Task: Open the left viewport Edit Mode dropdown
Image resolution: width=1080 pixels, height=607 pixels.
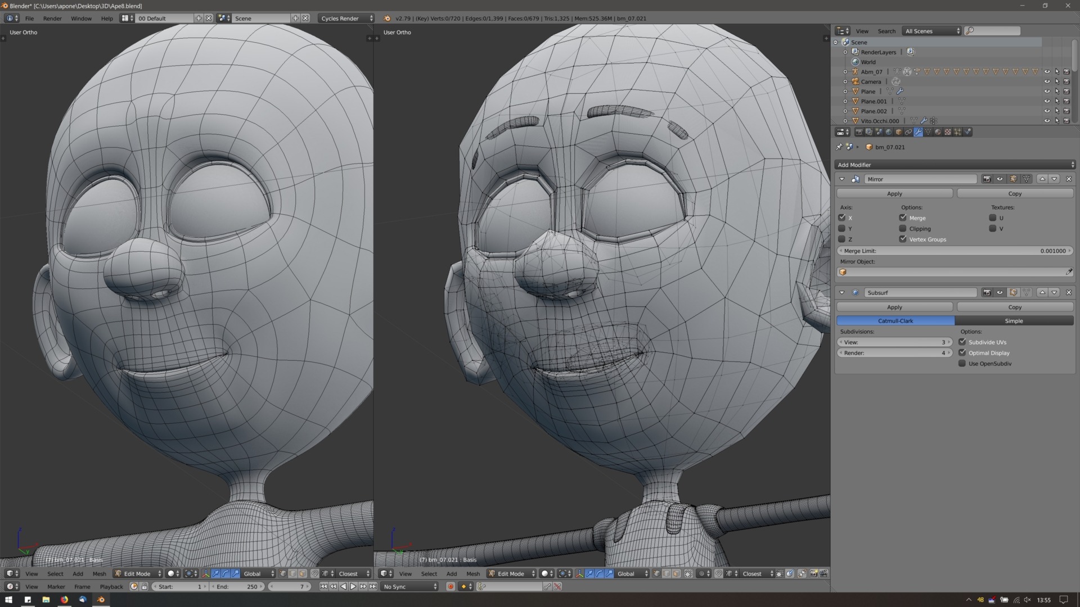Action: tap(137, 574)
